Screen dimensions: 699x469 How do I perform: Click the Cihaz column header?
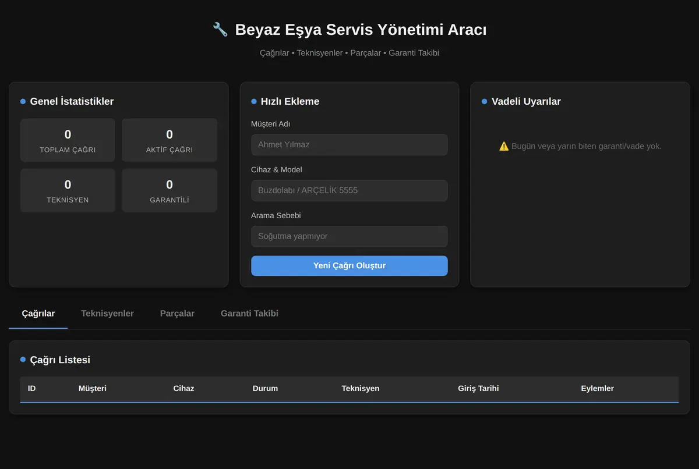pyautogui.click(x=183, y=389)
